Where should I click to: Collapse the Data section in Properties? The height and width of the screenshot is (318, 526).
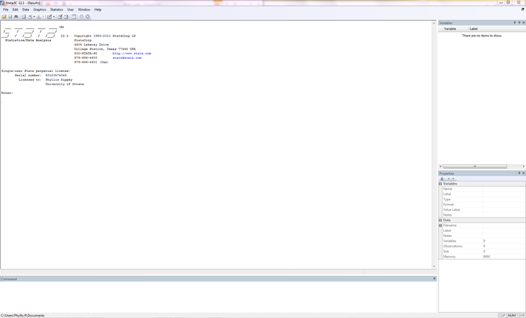tap(440, 220)
